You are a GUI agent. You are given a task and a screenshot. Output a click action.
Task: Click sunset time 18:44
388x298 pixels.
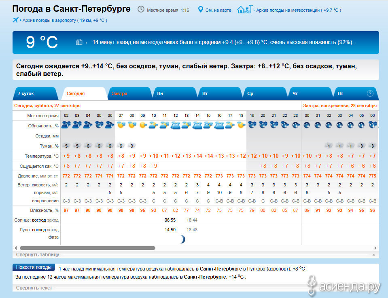click(192, 220)
